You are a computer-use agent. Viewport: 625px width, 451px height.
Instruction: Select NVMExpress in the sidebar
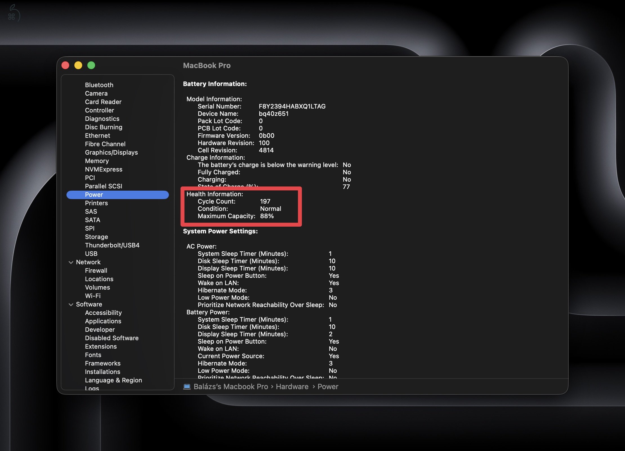coord(103,169)
